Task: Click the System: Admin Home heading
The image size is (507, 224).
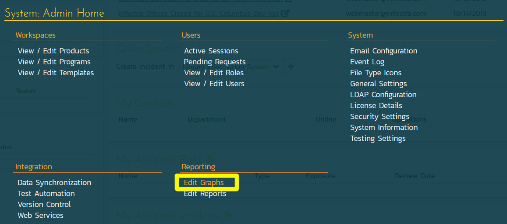Action: pos(54,13)
